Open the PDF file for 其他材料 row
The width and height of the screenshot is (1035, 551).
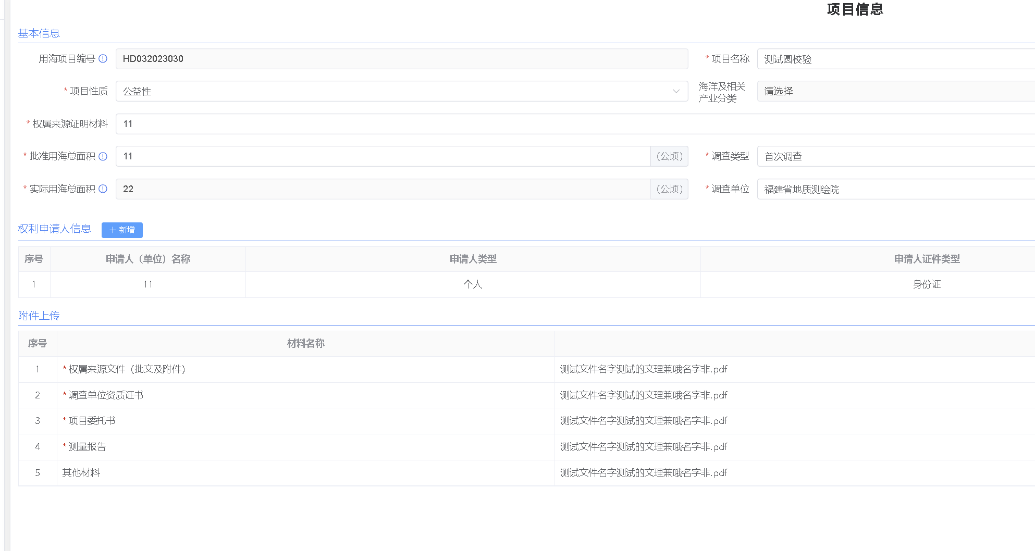coord(643,473)
